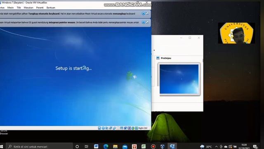Click the mouse integration status icon
Screen dimensions: 264x149
click(133, 128)
